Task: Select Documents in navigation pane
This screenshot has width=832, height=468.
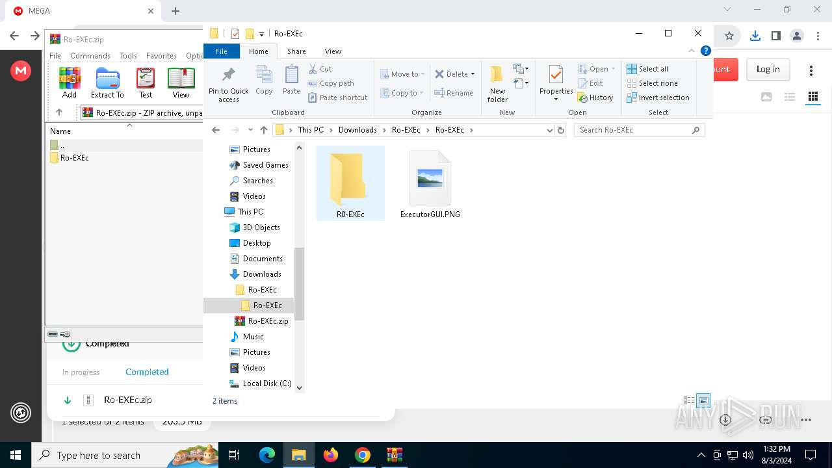Action: (256, 259)
